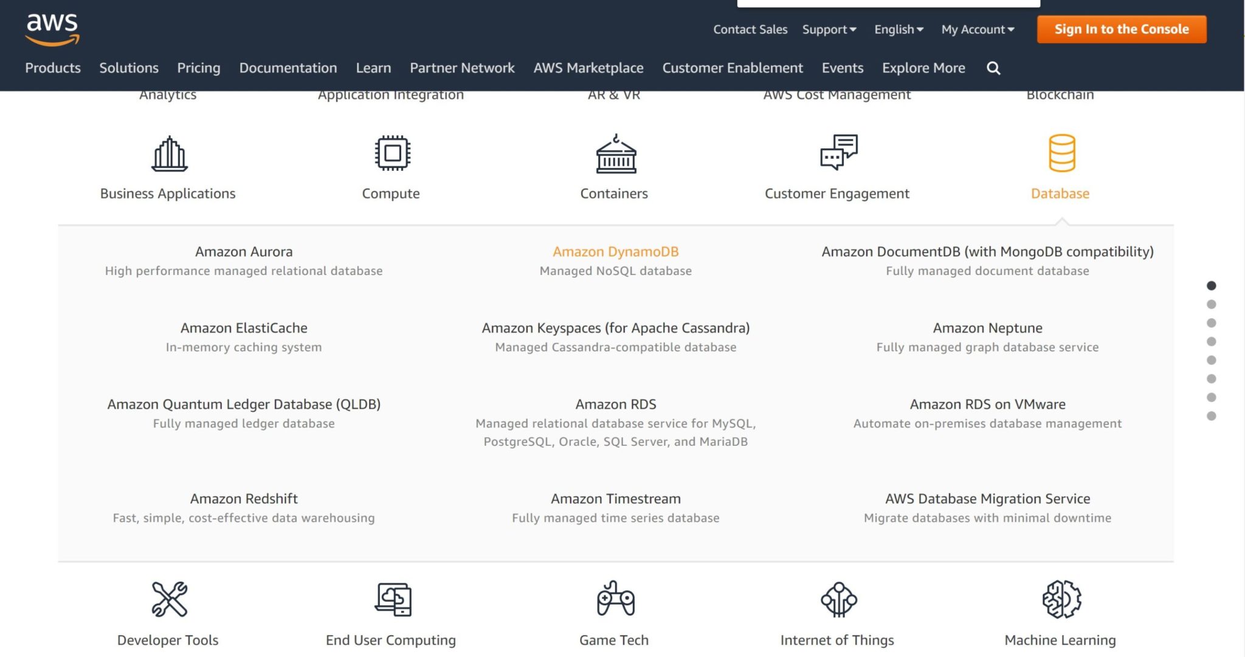Viewport: 1245px width, 657px height.
Task: Select the Machine Learning brain icon
Action: click(1061, 599)
